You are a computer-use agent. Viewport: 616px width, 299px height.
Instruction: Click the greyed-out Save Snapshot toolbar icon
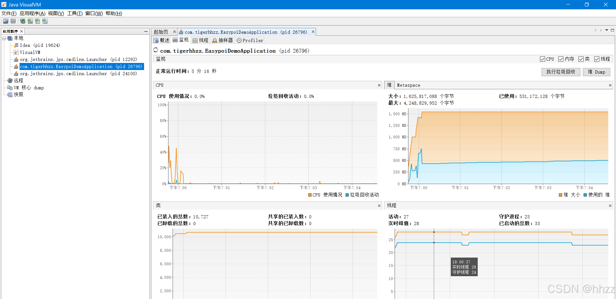pyautogui.click(x=13, y=21)
